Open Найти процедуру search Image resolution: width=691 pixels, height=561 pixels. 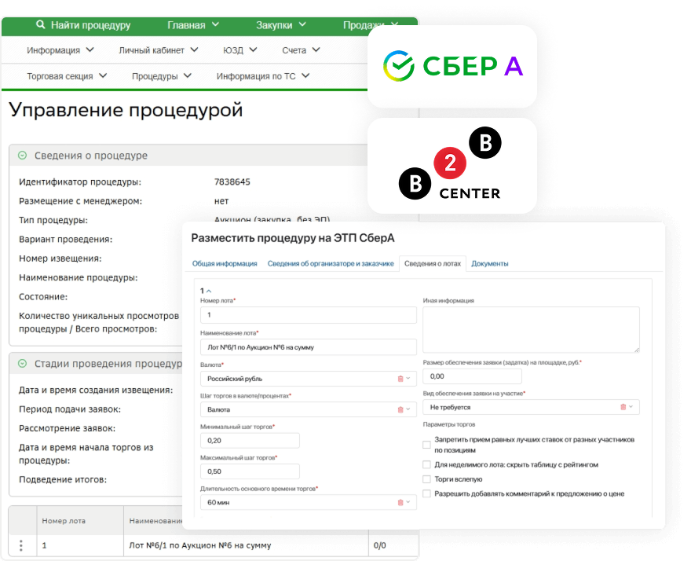(x=90, y=25)
